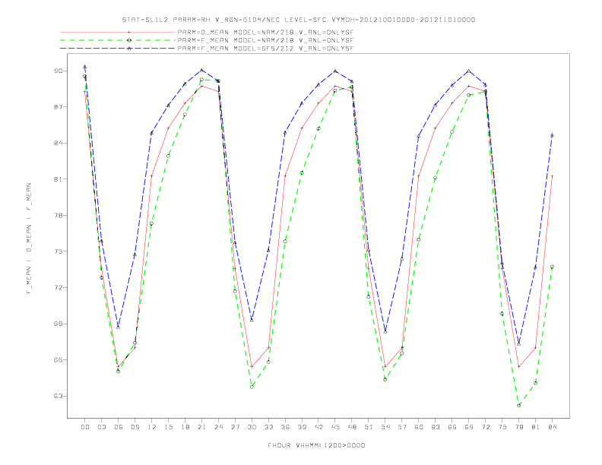Click blue triangle minimum at hour 06

point(119,327)
